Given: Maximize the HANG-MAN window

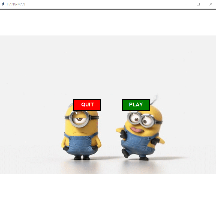Looking at the screenshot, I should tap(198, 4).
